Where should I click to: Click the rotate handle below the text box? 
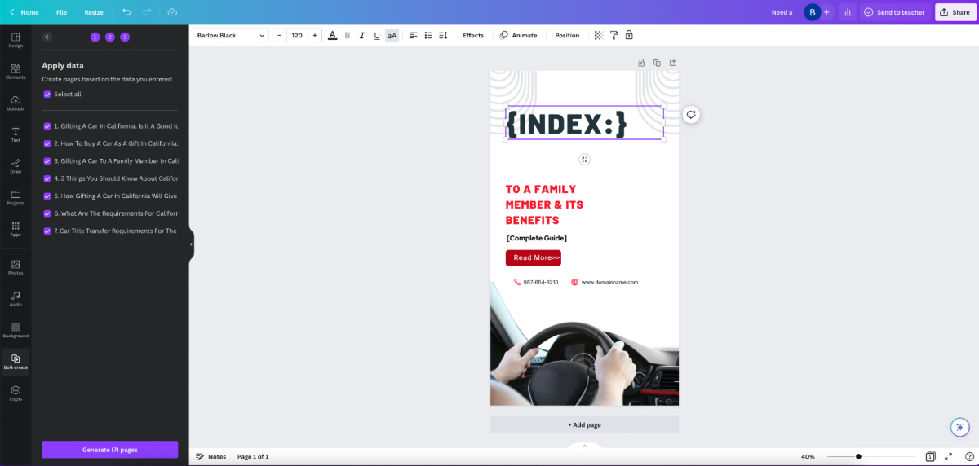point(584,160)
